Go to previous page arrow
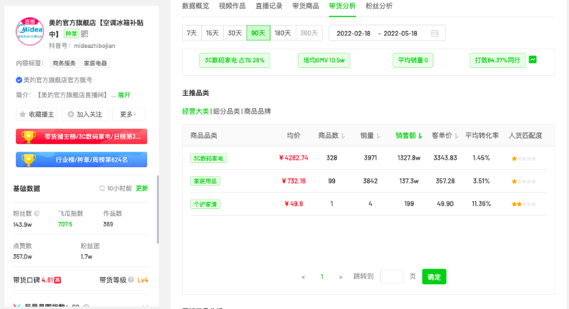The width and height of the screenshot is (569, 309). click(303, 277)
